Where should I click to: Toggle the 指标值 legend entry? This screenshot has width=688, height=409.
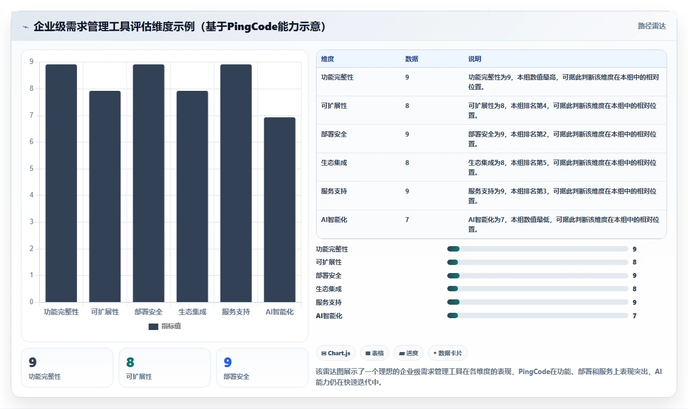point(164,326)
